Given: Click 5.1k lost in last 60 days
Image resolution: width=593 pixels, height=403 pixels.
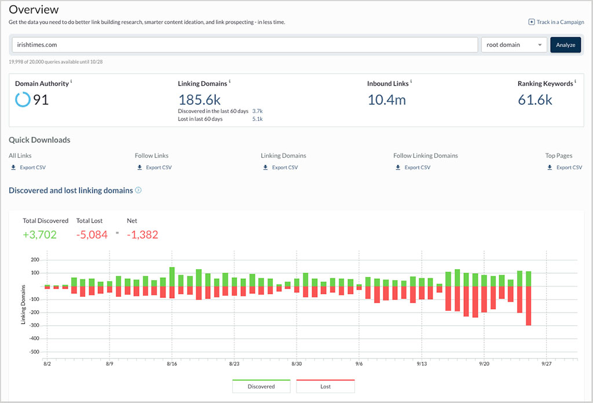Looking at the screenshot, I should click(x=258, y=119).
